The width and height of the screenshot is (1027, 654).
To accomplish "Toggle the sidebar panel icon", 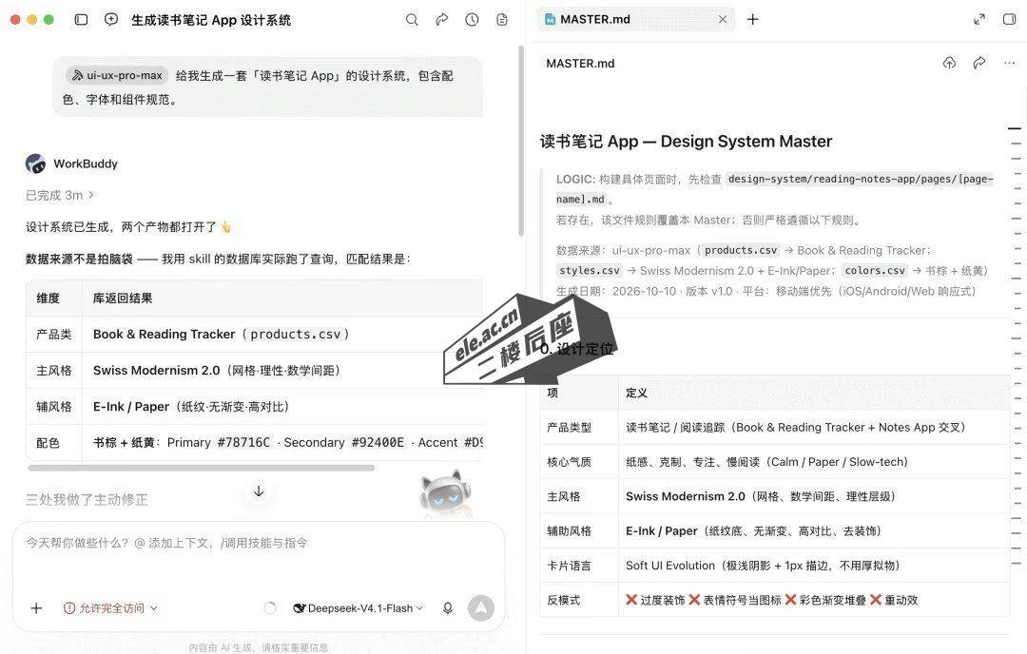I will tap(81, 20).
